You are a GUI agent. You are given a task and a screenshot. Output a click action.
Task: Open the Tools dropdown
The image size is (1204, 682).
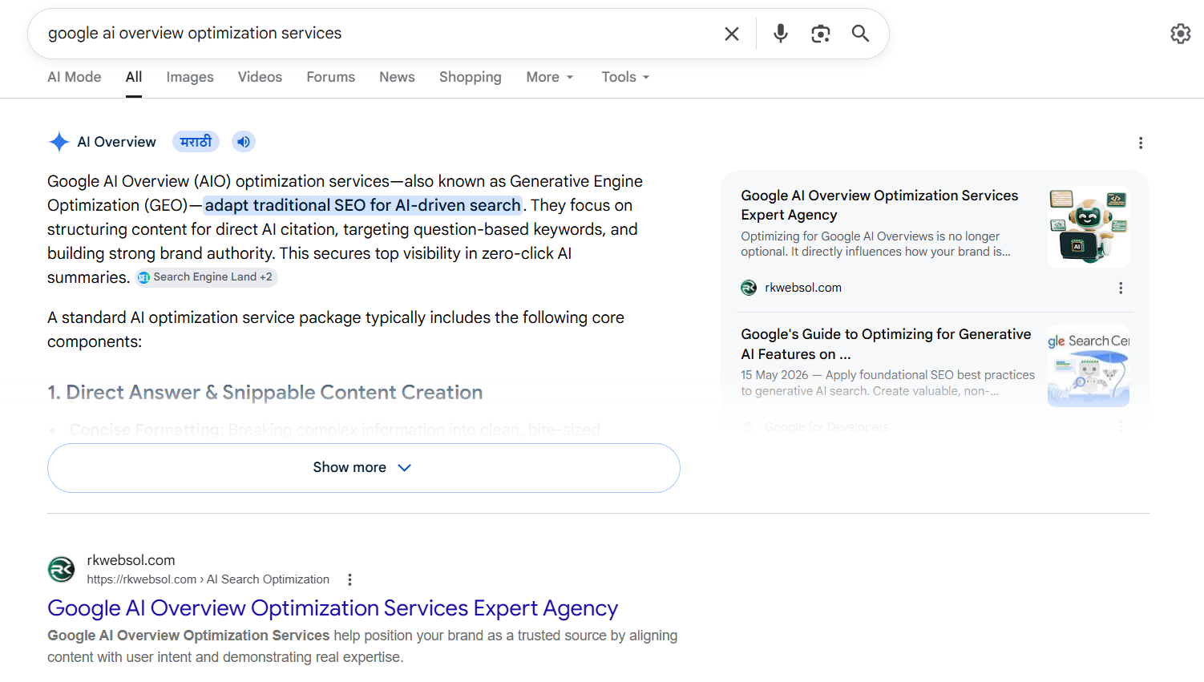pyautogui.click(x=625, y=77)
